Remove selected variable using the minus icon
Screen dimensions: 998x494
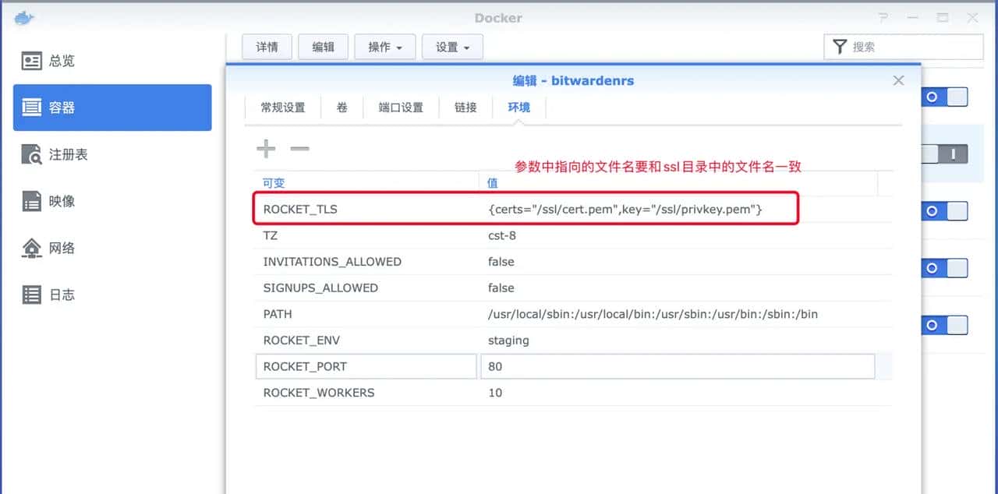click(299, 148)
